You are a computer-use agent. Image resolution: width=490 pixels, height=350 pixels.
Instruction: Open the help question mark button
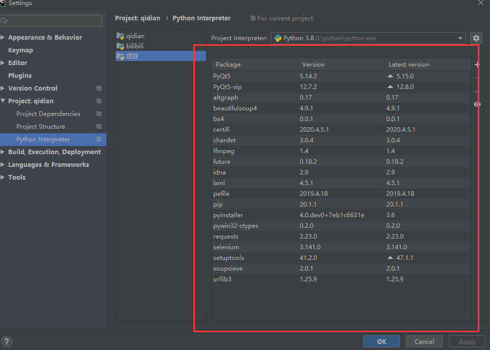click(7, 341)
